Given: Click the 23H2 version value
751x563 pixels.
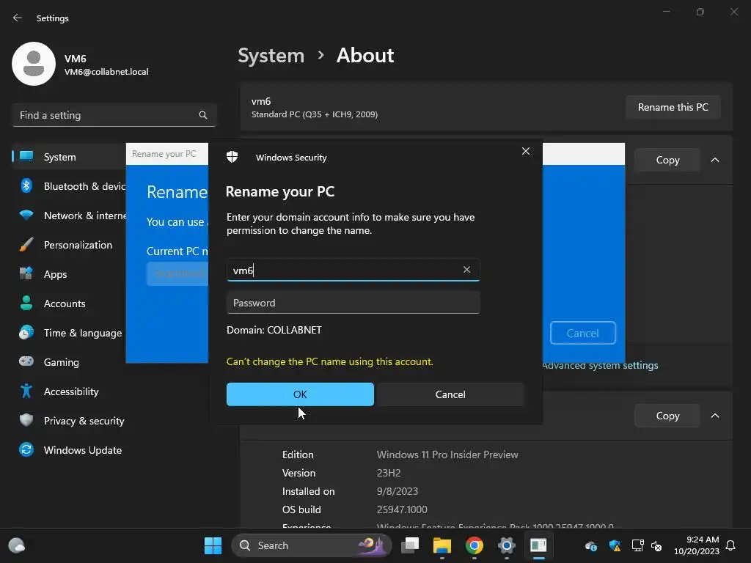Looking at the screenshot, I should point(389,473).
